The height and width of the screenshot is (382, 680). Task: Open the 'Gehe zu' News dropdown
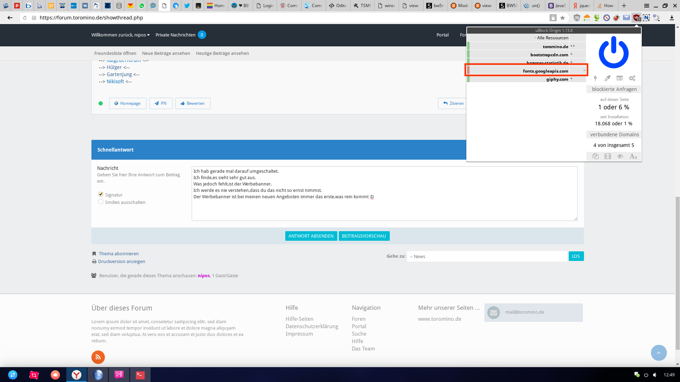coord(487,256)
